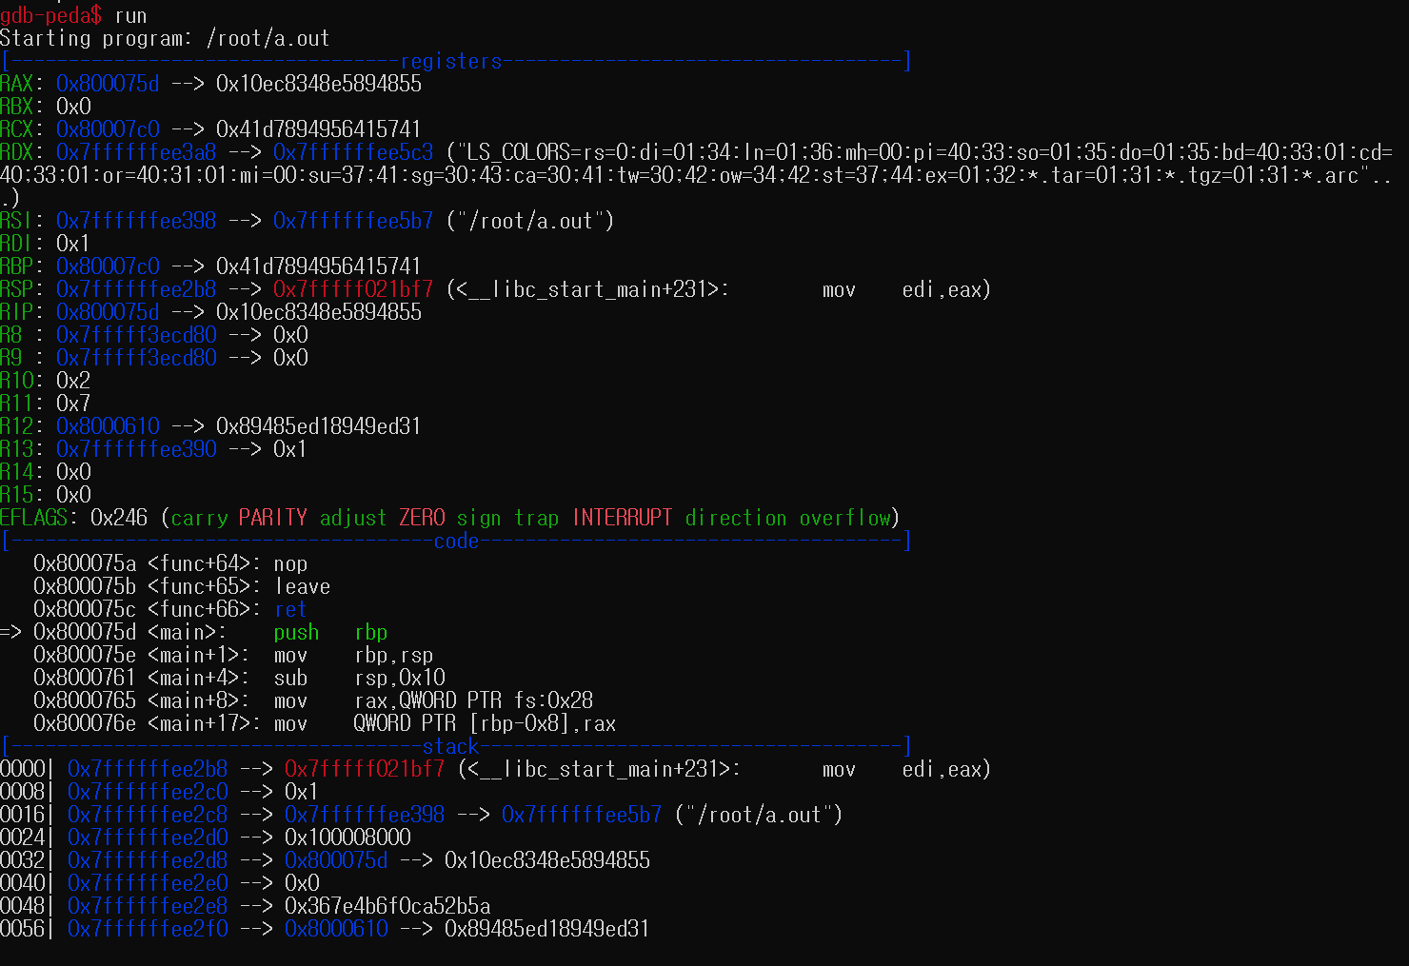Click the PARITY flag in EFLAGS
This screenshot has height=966, width=1409.
273,518
